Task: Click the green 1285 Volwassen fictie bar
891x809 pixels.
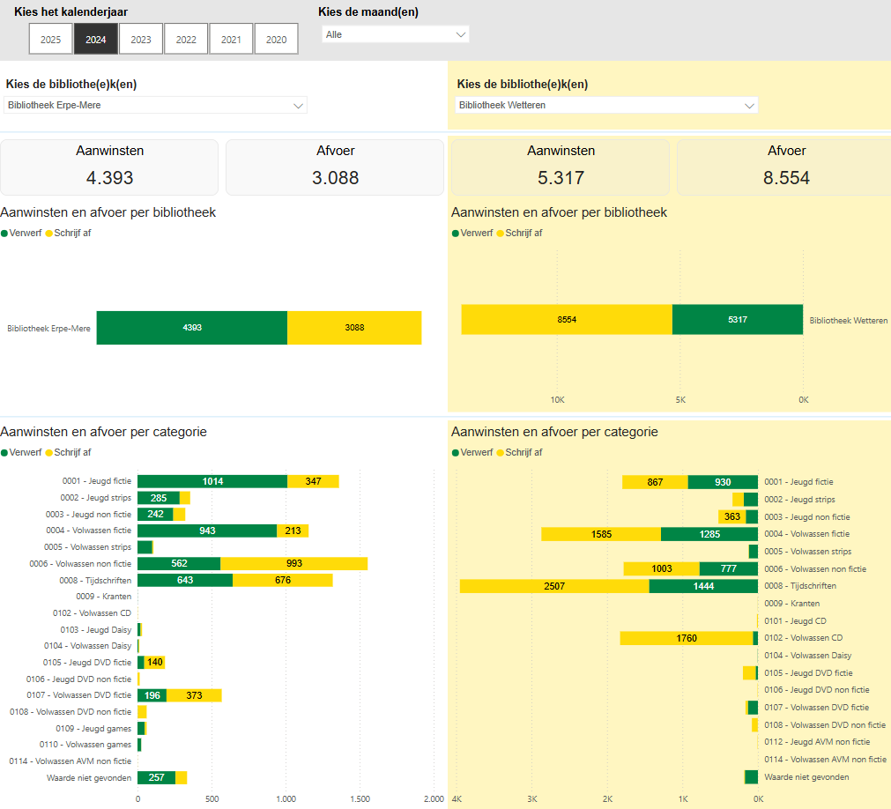Action: click(x=709, y=534)
